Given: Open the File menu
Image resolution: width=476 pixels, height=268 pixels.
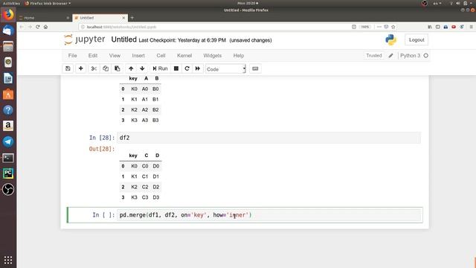Looking at the screenshot, I should pyautogui.click(x=72, y=56).
